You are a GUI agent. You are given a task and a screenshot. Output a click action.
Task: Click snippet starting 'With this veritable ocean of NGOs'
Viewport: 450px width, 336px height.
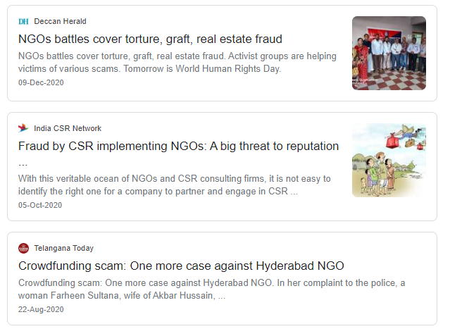point(173,179)
